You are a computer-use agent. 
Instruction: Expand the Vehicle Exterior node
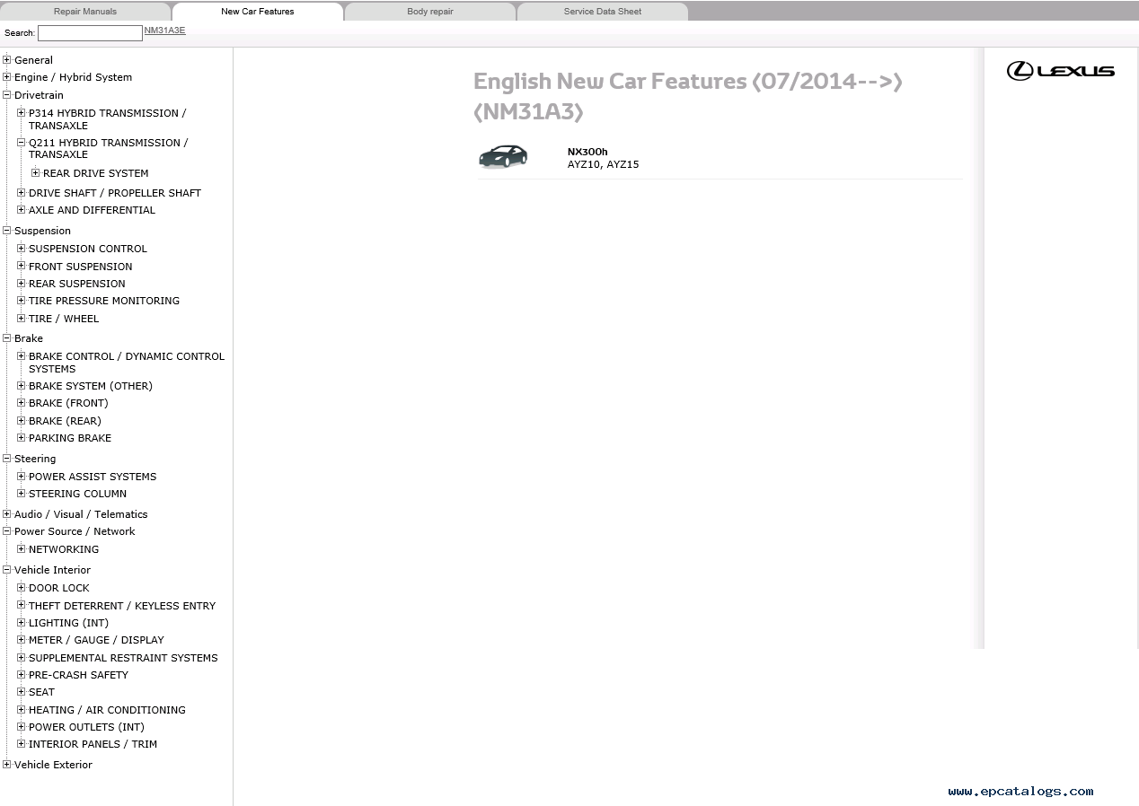[x=7, y=765]
